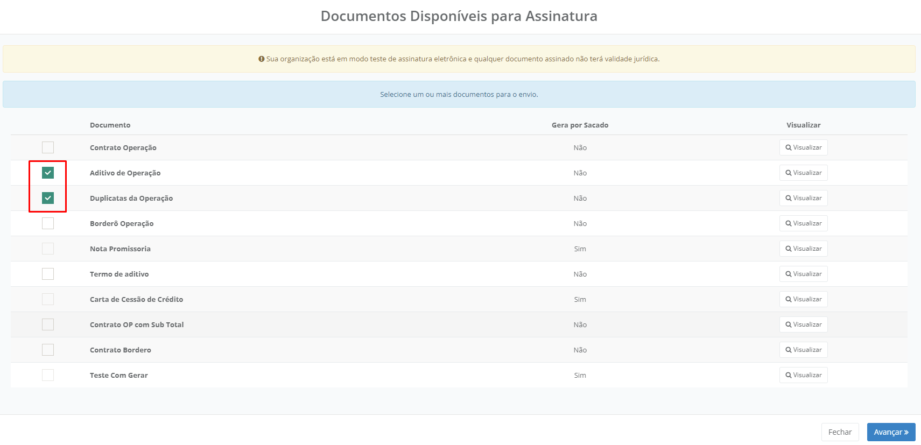Click Visualizar for Nota Promissoria
This screenshot has width=921, height=445.
point(803,249)
